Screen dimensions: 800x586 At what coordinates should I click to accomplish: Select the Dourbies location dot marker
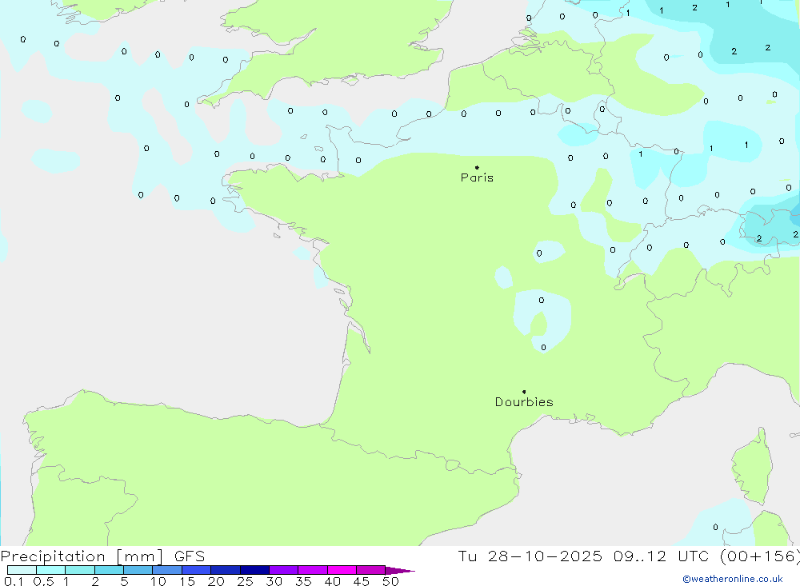coord(524,392)
